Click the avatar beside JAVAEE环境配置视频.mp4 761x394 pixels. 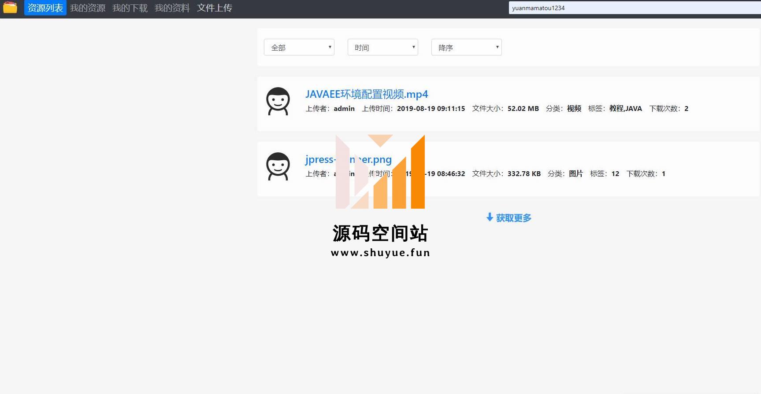click(278, 102)
